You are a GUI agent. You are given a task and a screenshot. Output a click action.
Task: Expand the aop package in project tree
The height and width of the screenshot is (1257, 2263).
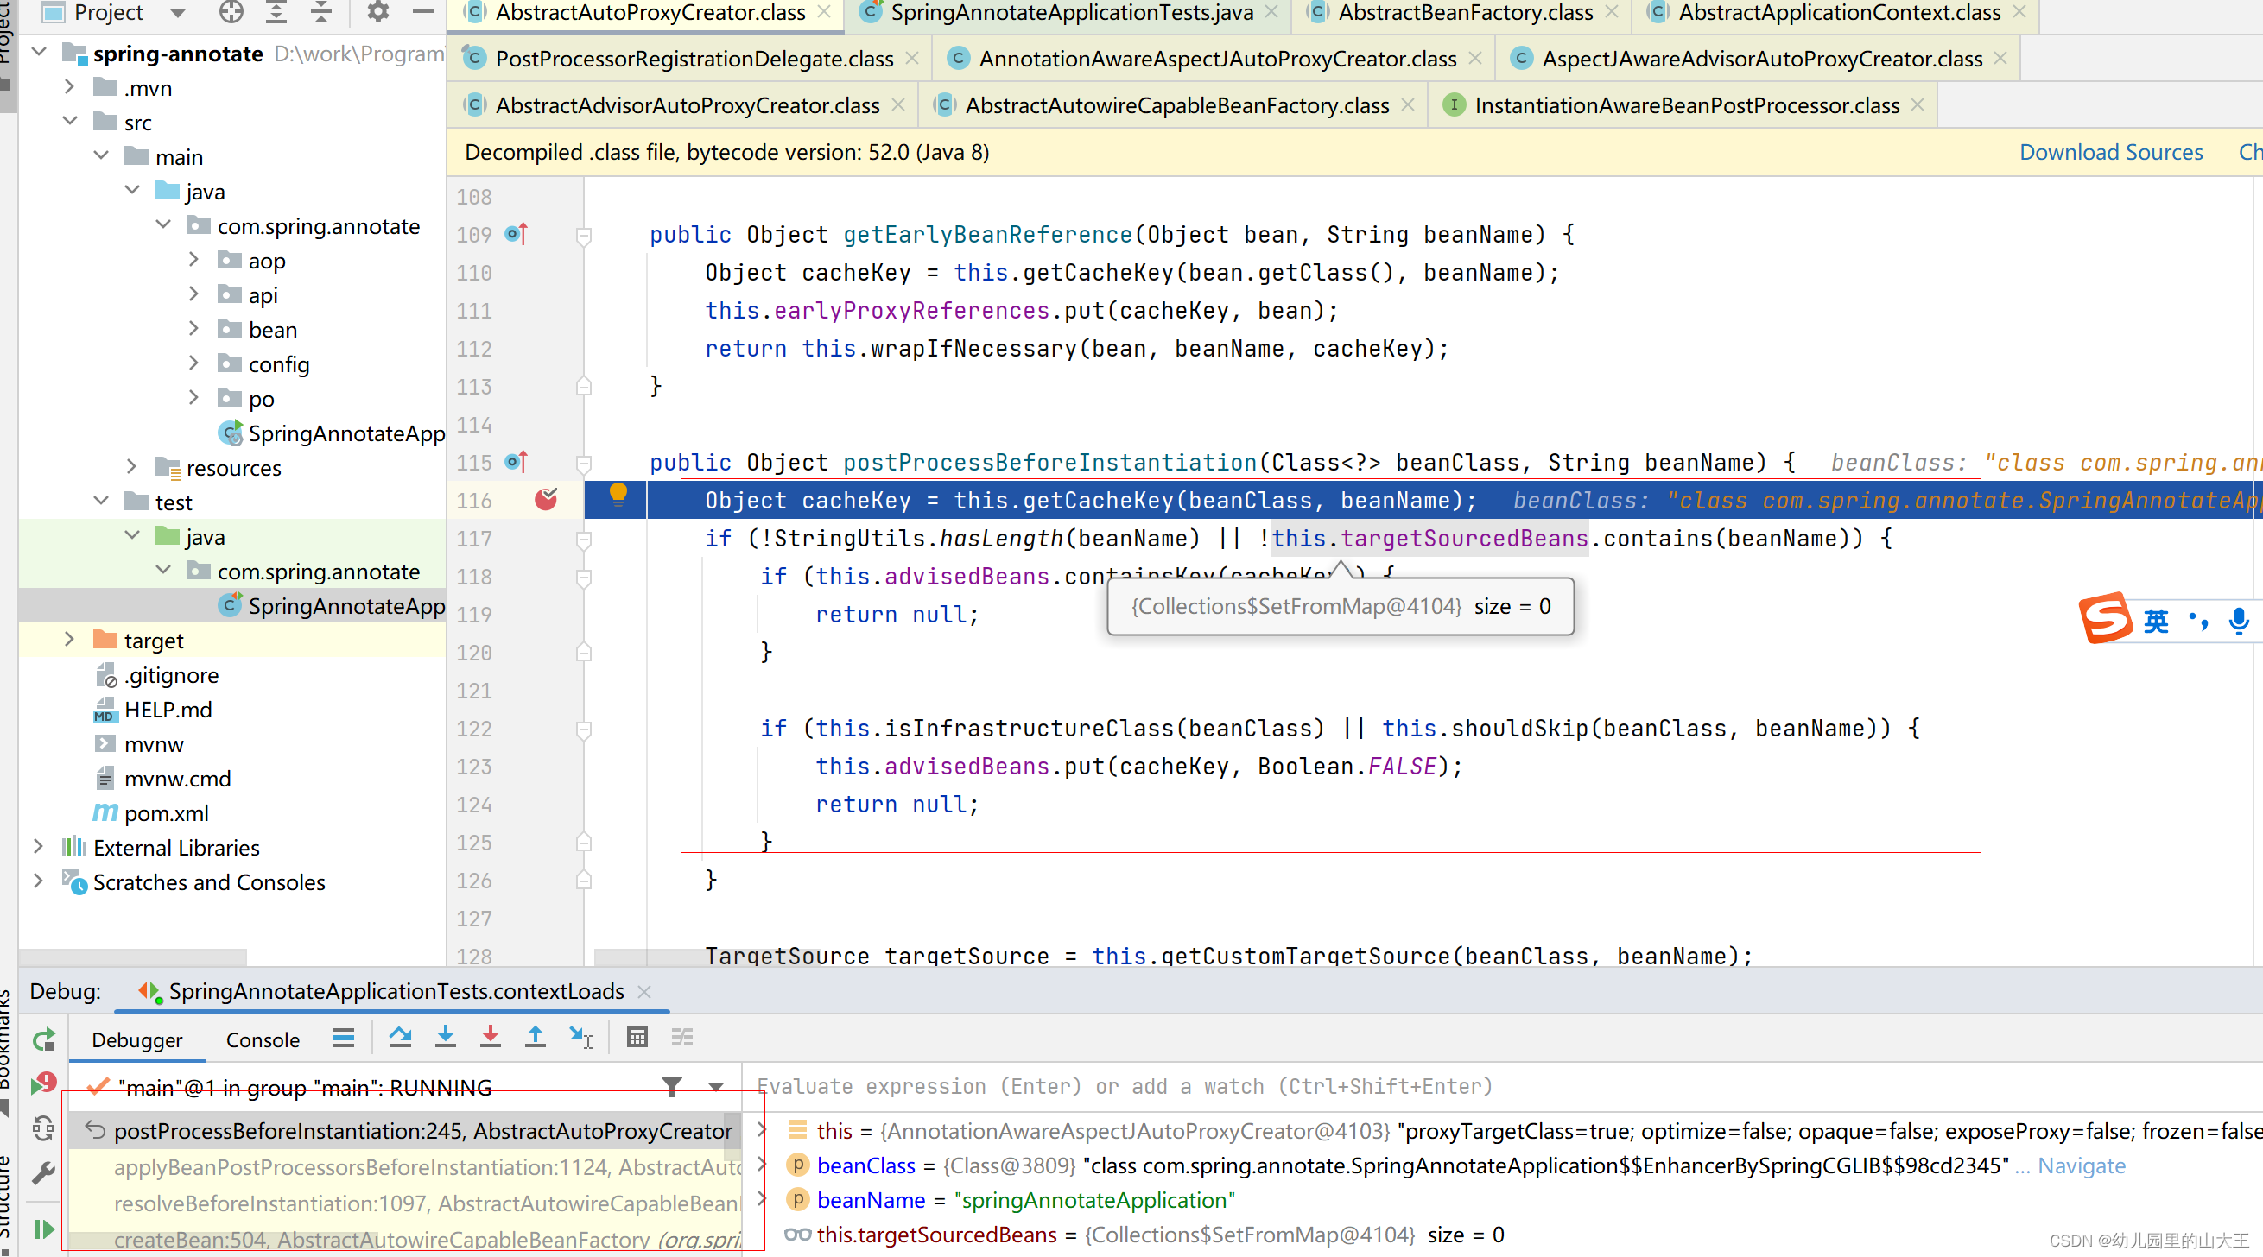tap(194, 259)
